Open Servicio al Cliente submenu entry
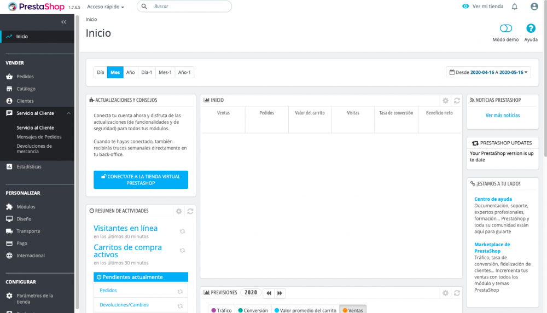547x313 pixels. (35, 127)
